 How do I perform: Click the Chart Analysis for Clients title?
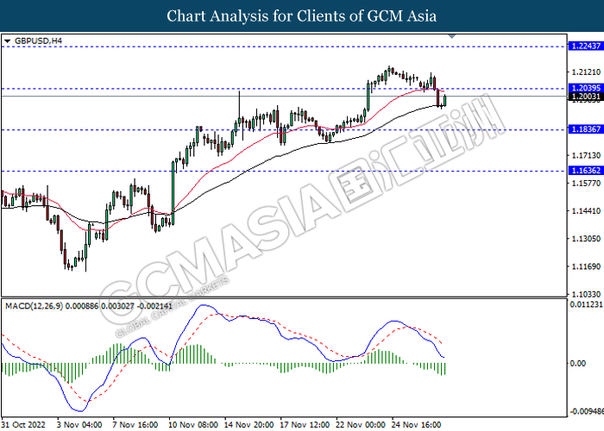tap(302, 16)
